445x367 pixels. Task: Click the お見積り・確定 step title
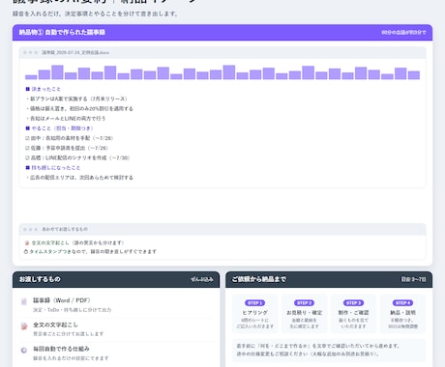[x=304, y=313]
